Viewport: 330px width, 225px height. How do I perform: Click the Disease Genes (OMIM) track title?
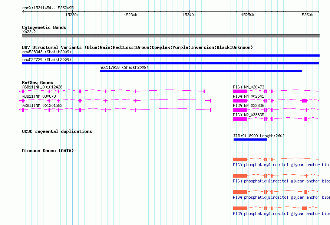[x=48, y=151]
